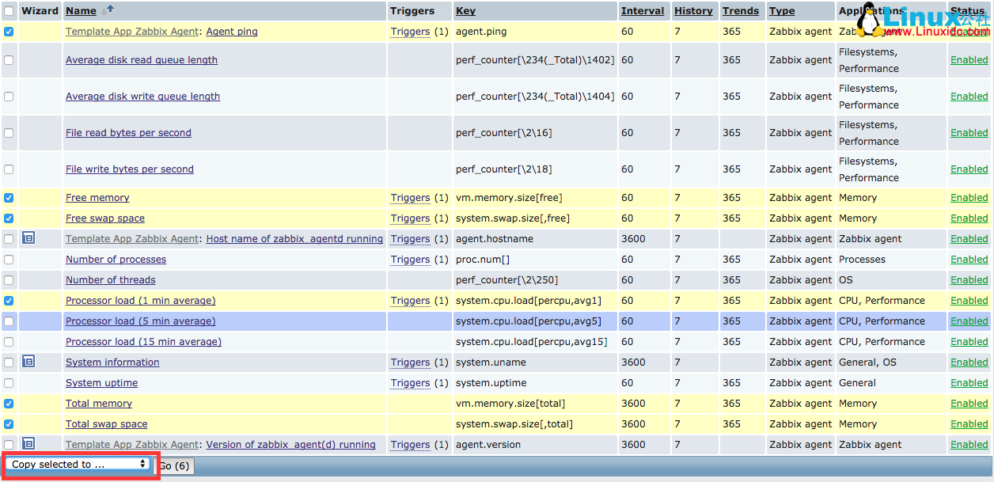Click wizard icon for Host name row

tap(28, 238)
